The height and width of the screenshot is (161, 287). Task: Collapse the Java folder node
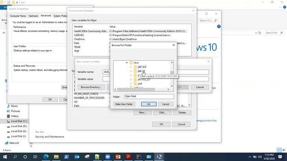126,63
